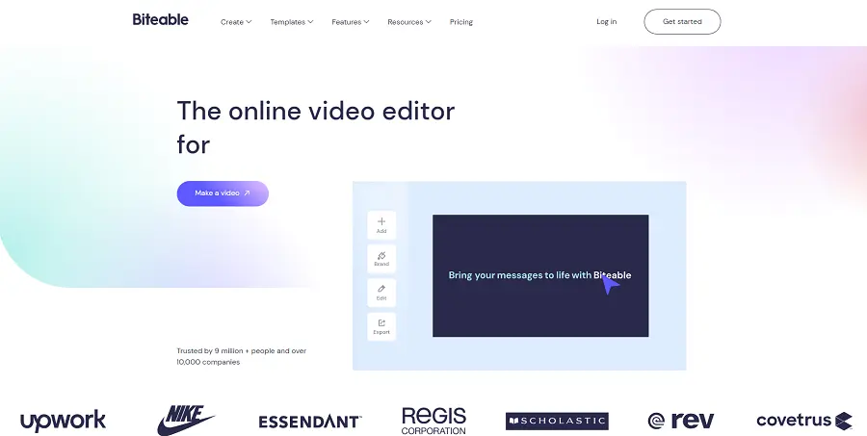Open the Create dropdown menu
The height and width of the screenshot is (436, 867).
click(236, 22)
